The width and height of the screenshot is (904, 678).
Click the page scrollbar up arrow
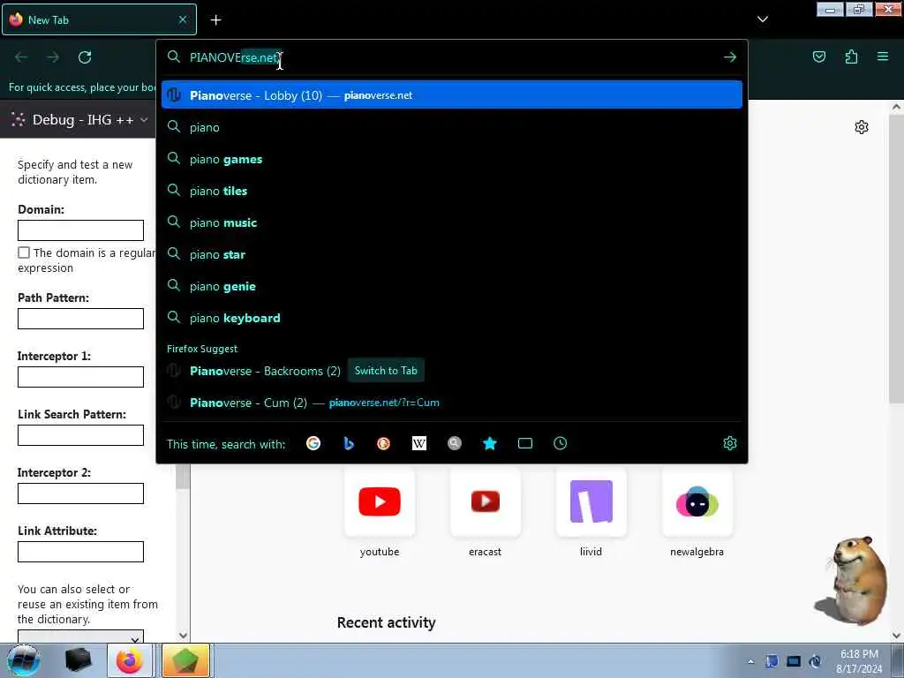tap(896, 106)
